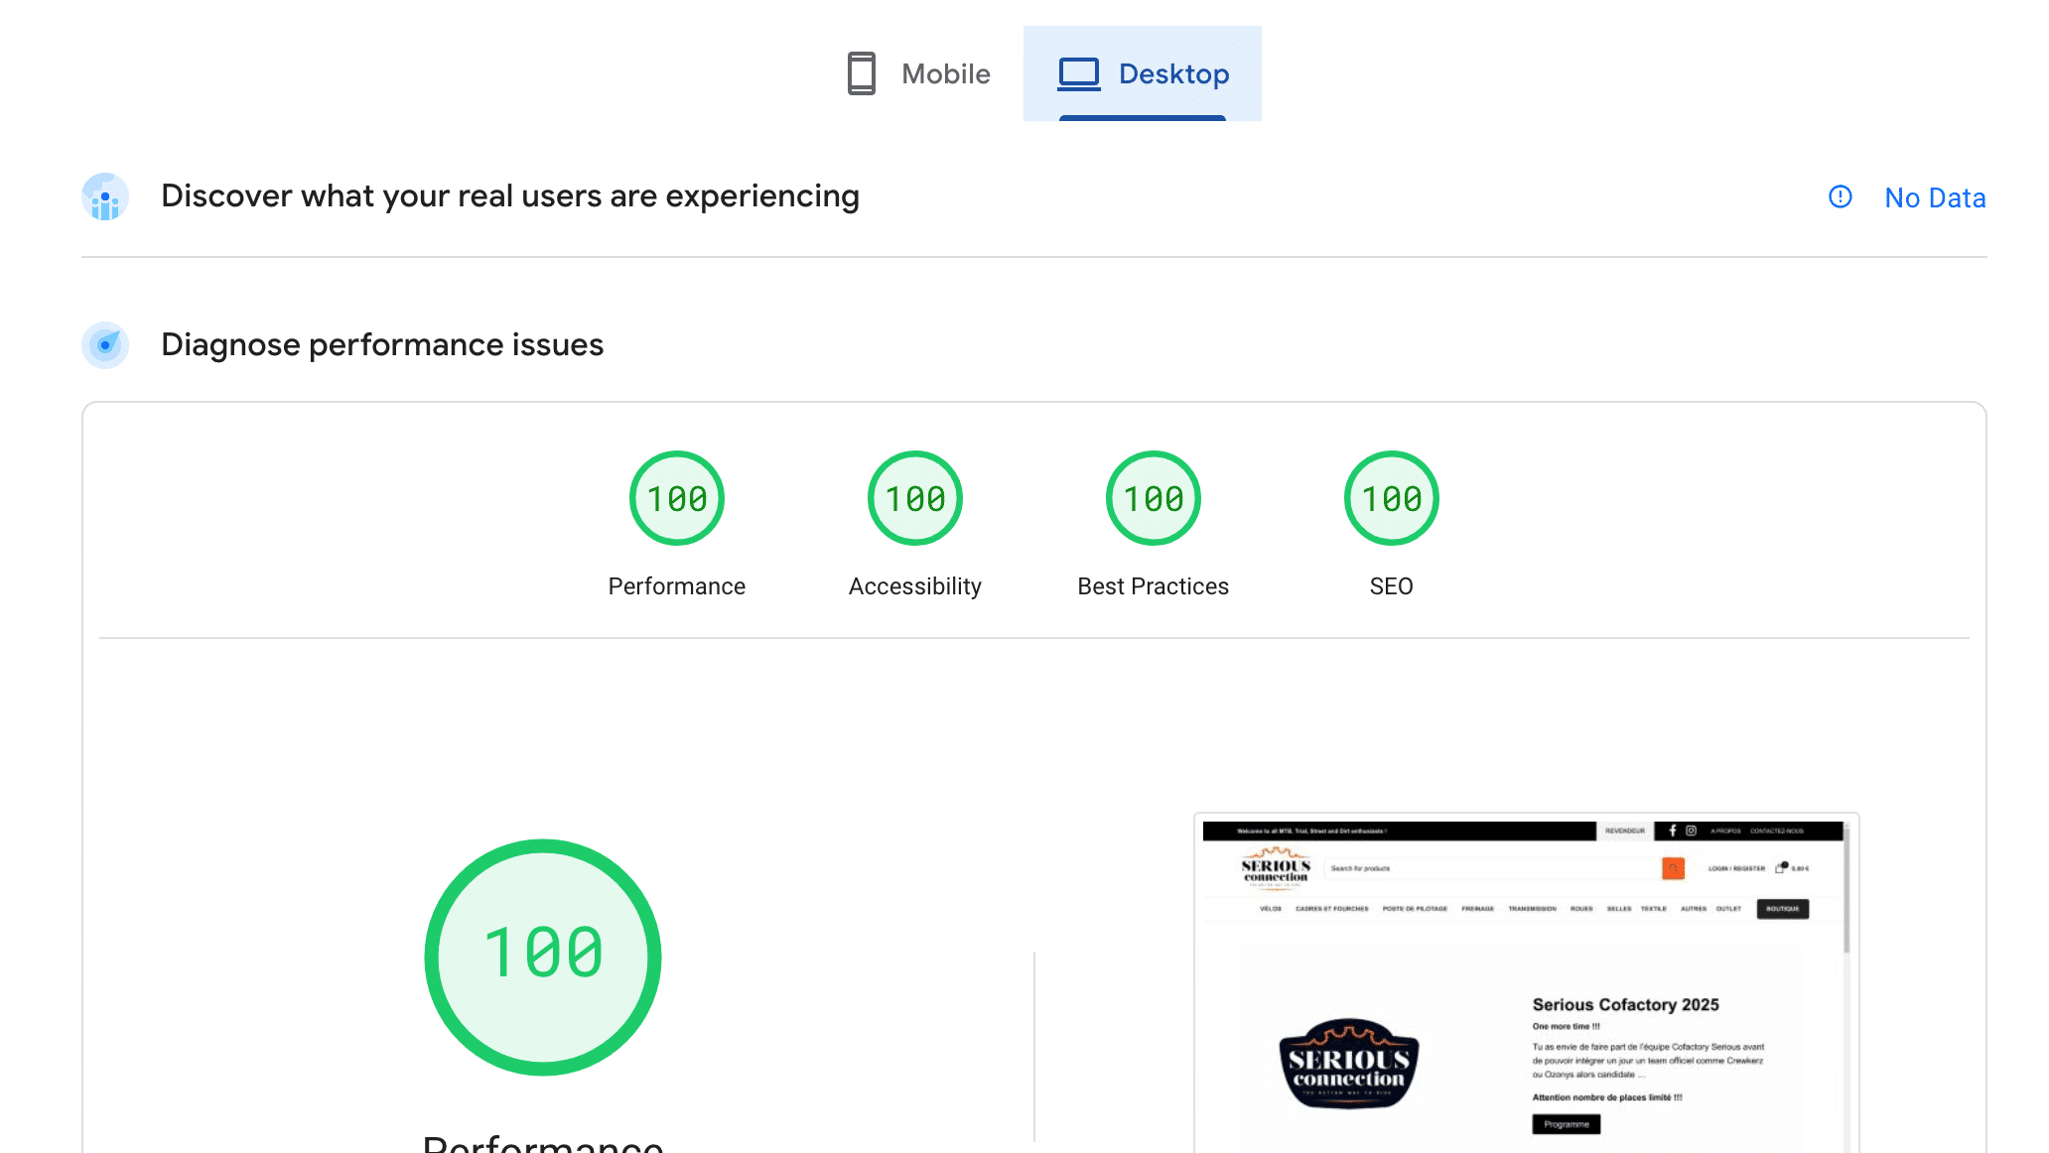Open the website screenshot thumbnail
This screenshot has height=1153, width=2049.
coord(1526,984)
